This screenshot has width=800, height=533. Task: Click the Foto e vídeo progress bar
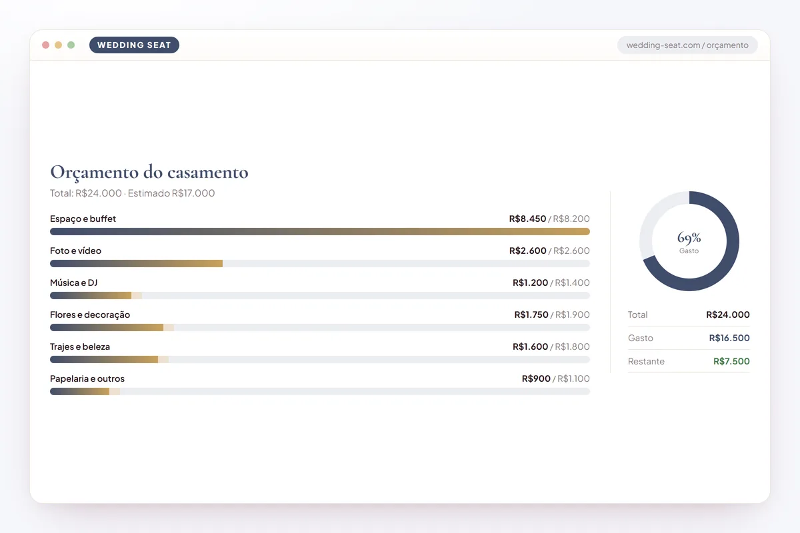point(320,264)
